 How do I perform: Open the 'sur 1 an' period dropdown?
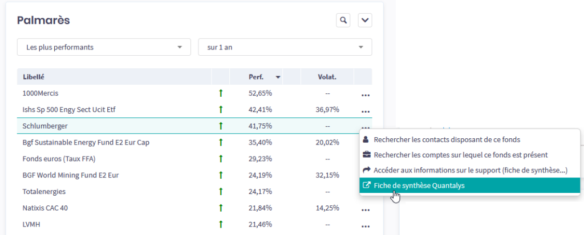pyautogui.click(x=285, y=47)
